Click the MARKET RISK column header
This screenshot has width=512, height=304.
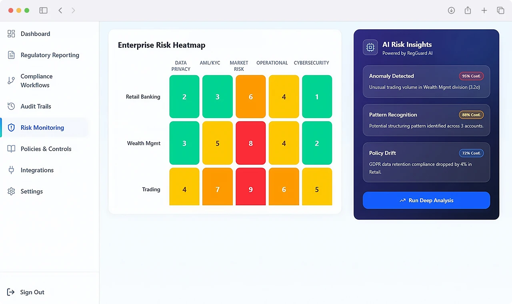239,66
